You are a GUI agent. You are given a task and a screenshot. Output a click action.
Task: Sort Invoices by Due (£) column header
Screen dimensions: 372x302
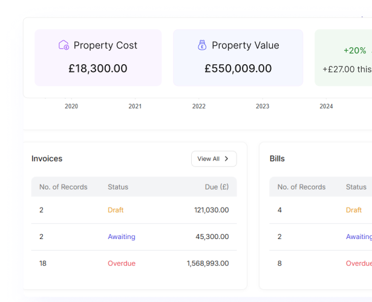tap(217, 187)
